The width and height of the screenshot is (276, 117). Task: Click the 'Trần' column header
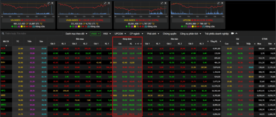[x=29, y=41]
